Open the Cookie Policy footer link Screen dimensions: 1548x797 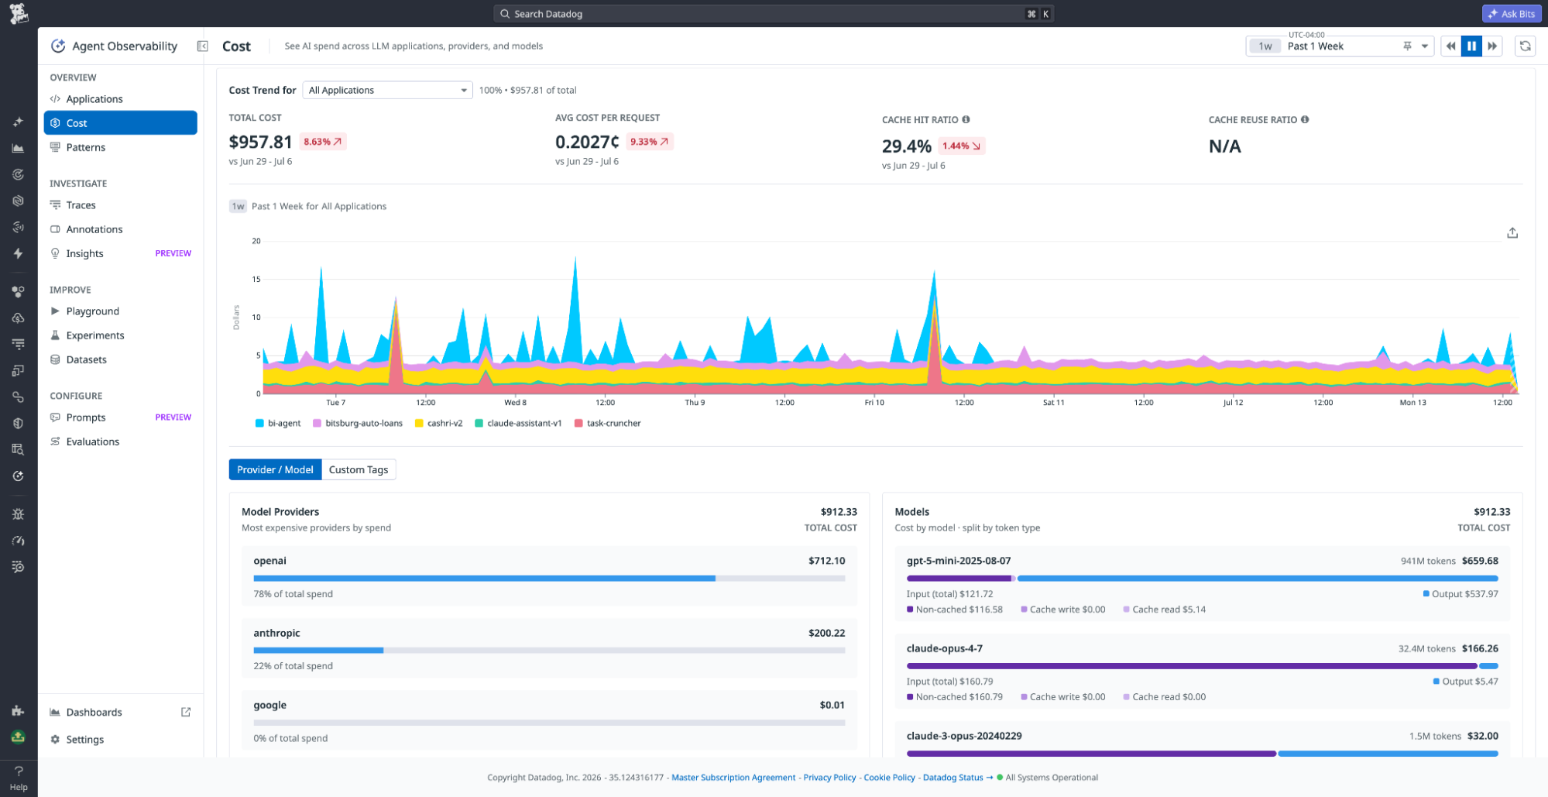889,778
